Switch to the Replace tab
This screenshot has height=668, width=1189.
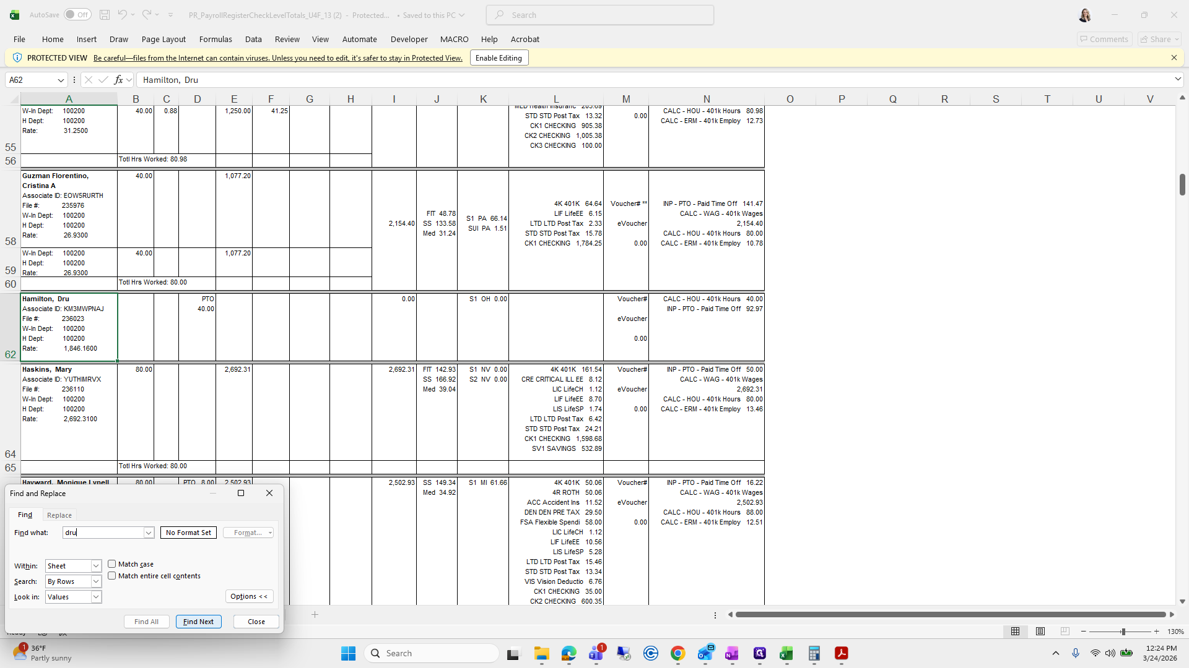coord(59,515)
